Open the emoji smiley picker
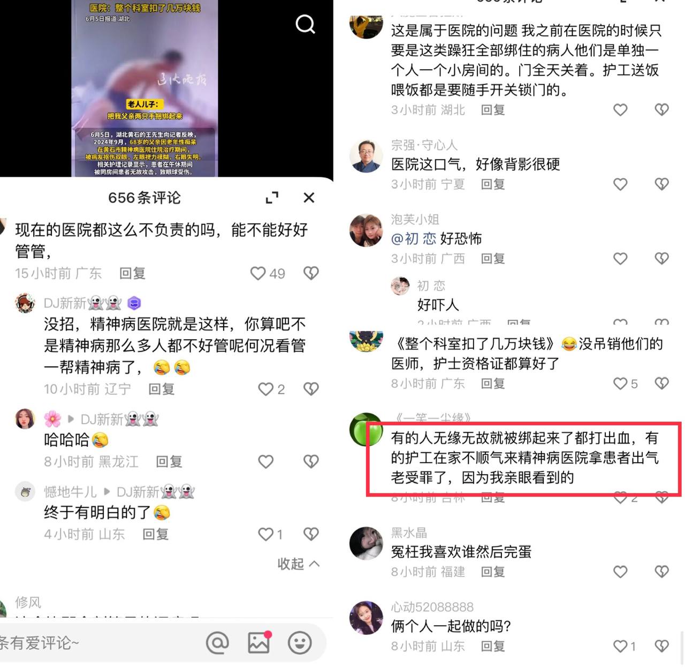This screenshot has height=668, width=685. coord(300,642)
